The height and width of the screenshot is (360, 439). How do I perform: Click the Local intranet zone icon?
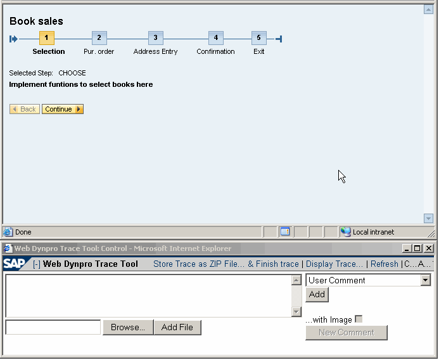pos(345,232)
